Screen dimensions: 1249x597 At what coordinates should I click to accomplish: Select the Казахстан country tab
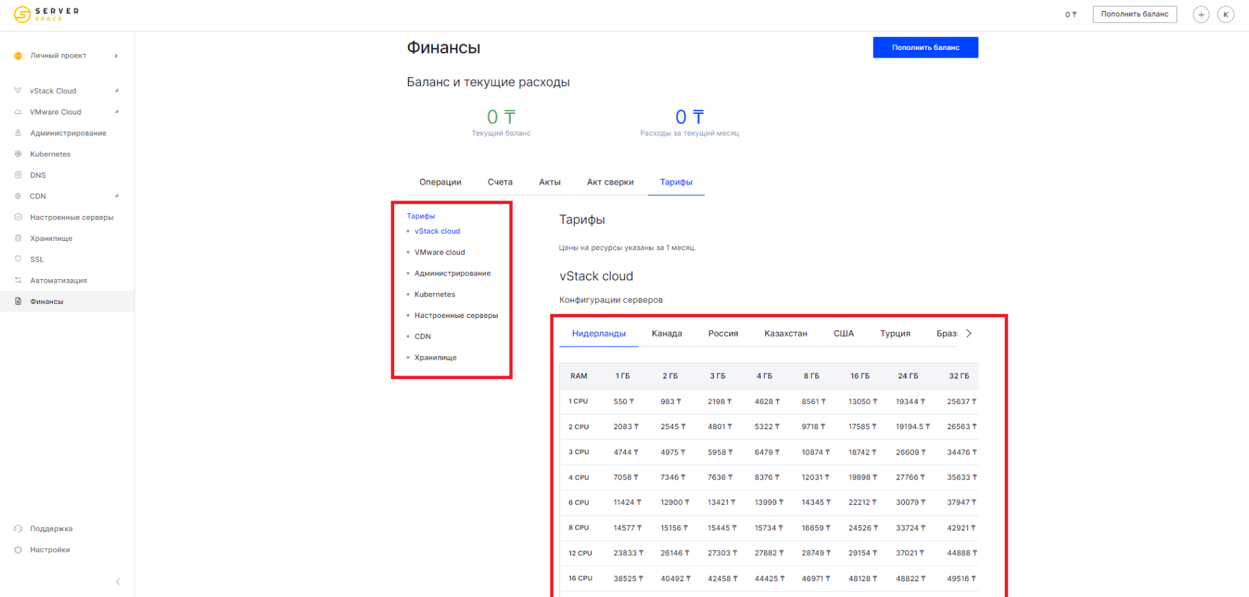pyautogui.click(x=785, y=333)
